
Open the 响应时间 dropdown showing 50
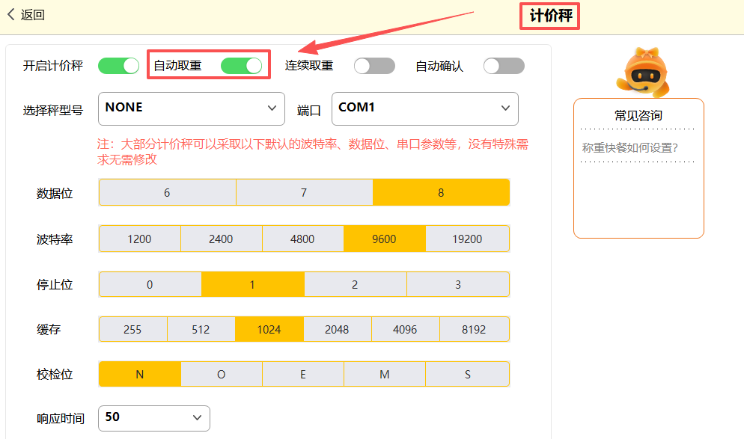pyautogui.click(x=154, y=417)
